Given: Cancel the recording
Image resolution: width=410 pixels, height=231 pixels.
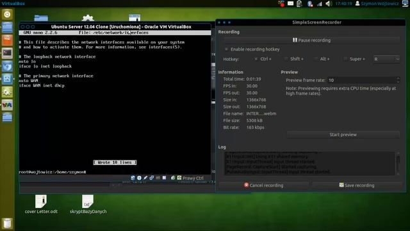Looking at the screenshot, I should coord(263,185).
